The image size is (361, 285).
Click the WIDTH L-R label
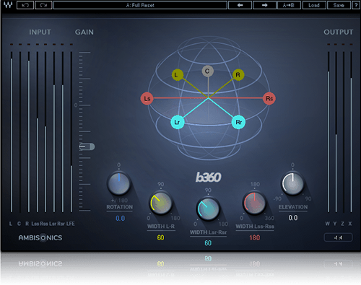pyautogui.click(x=161, y=227)
